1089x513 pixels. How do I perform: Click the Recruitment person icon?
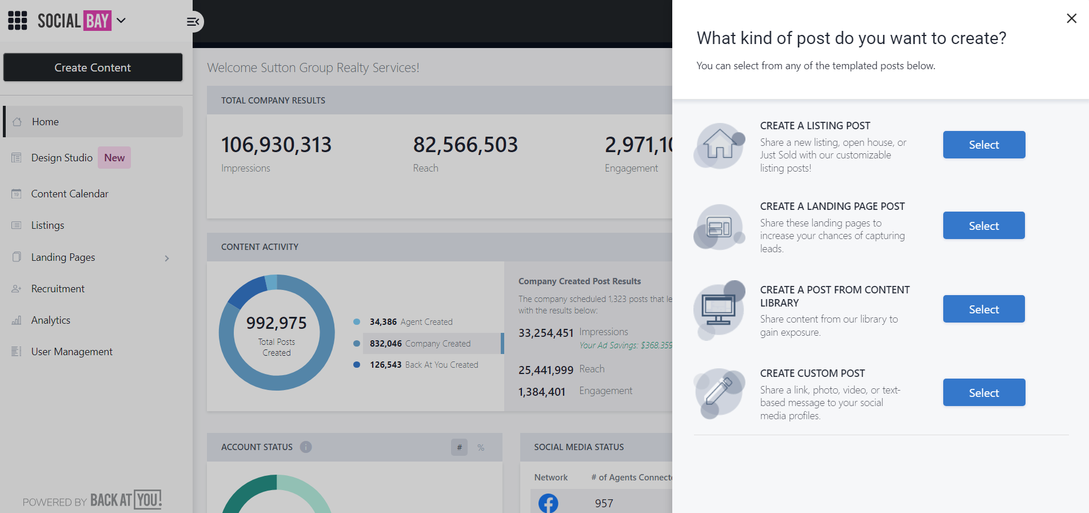coord(17,289)
